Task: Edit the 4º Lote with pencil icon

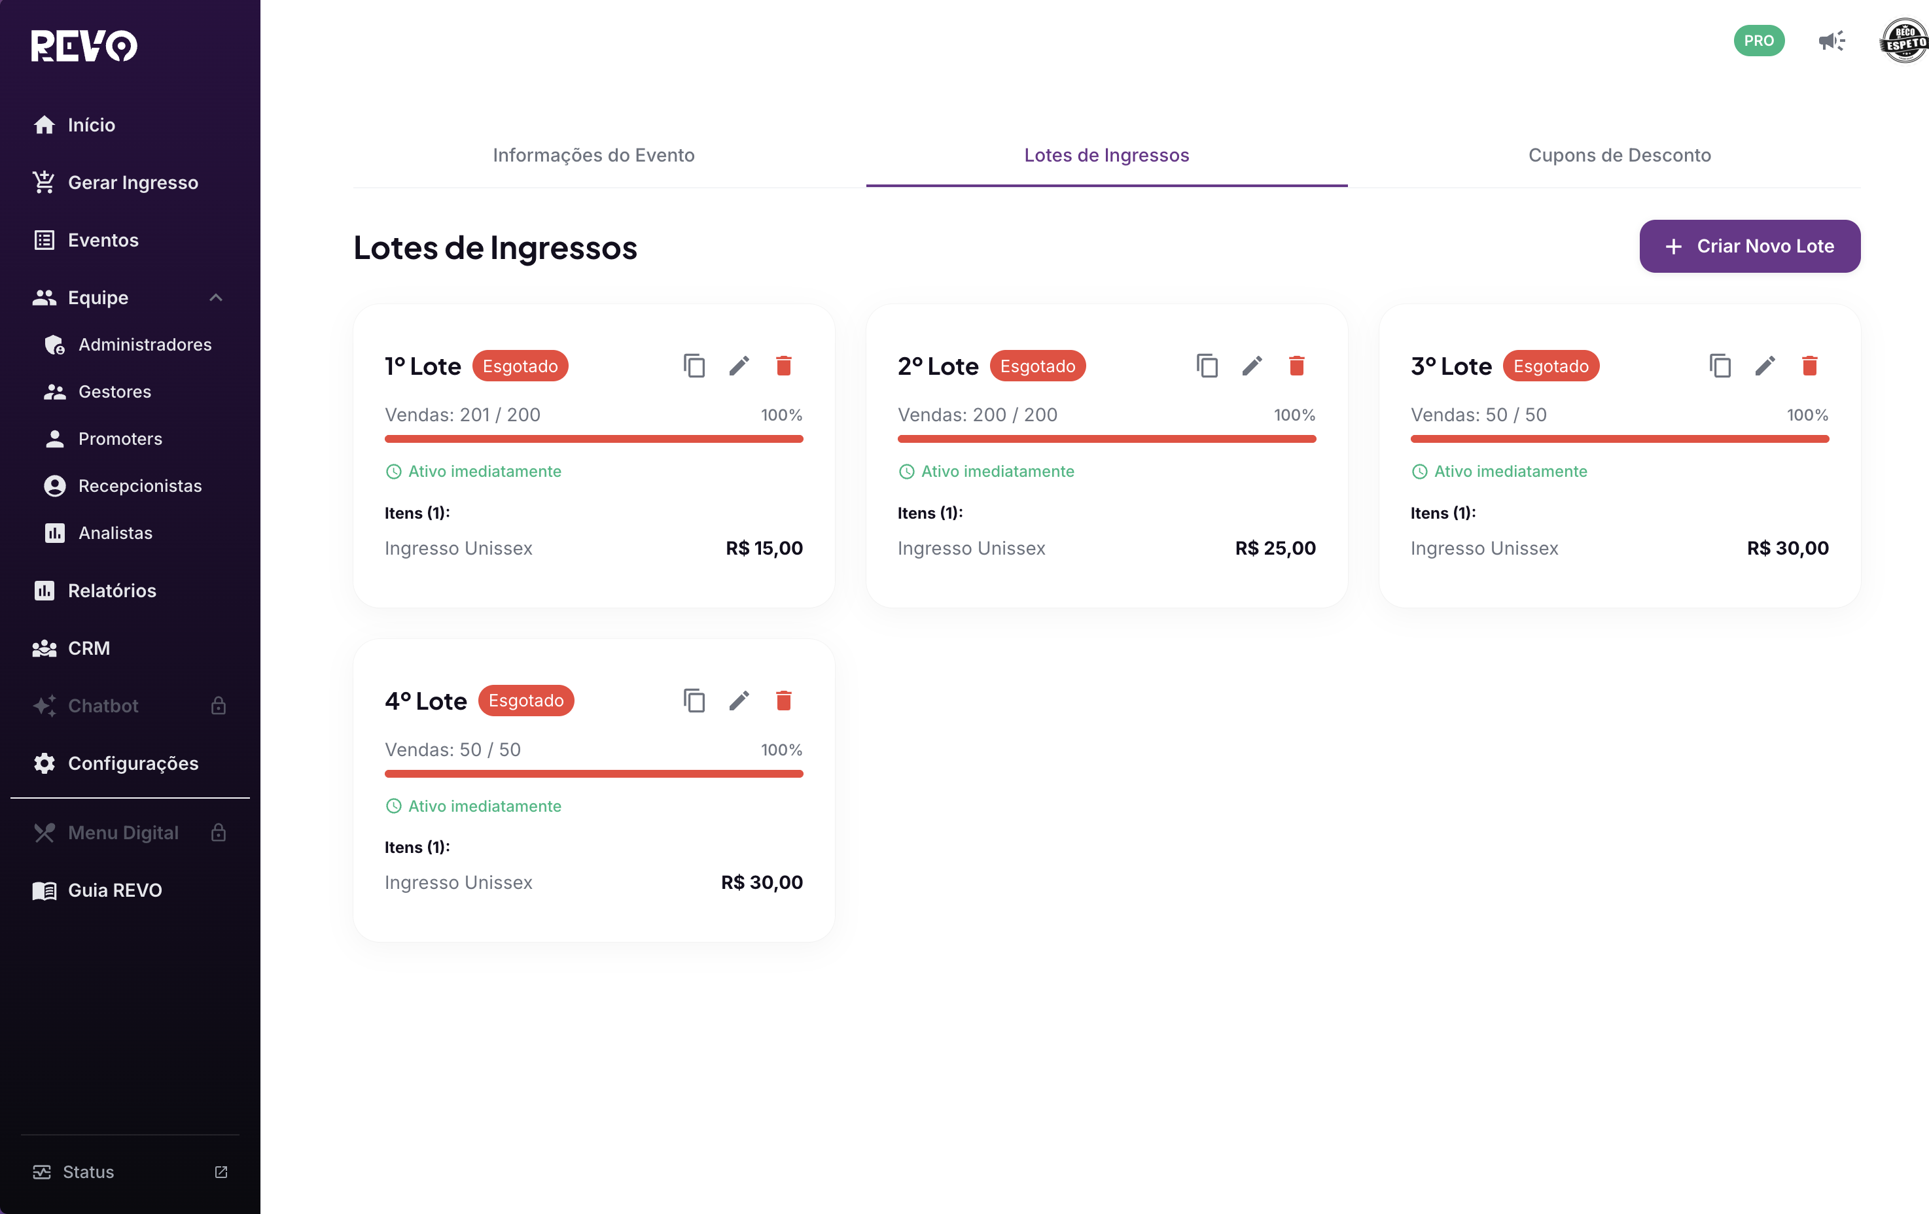Action: (739, 701)
